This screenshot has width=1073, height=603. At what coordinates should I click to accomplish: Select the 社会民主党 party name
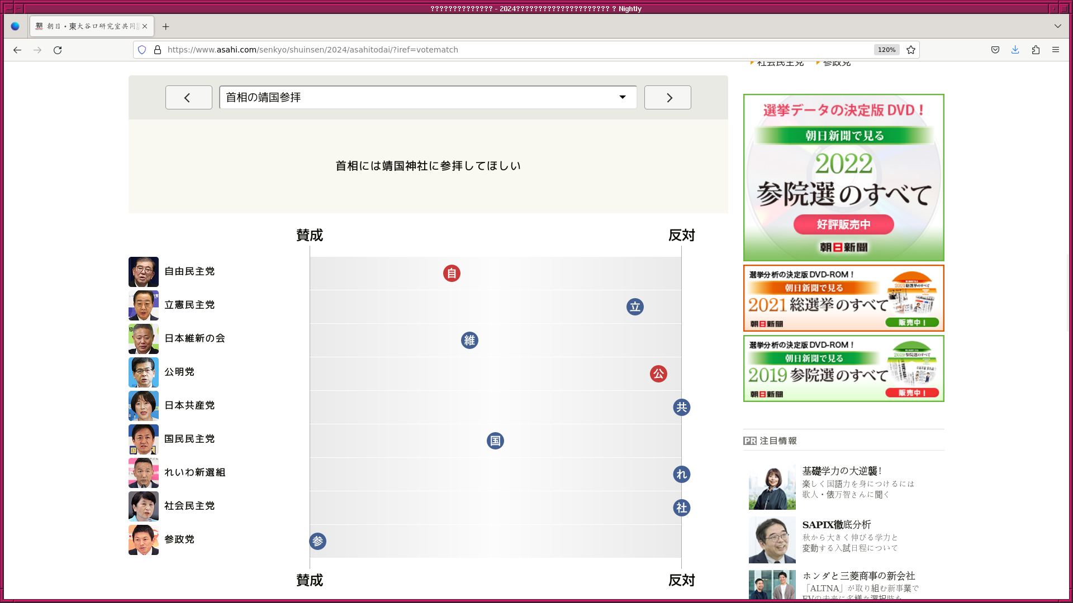pyautogui.click(x=189, y=506)
